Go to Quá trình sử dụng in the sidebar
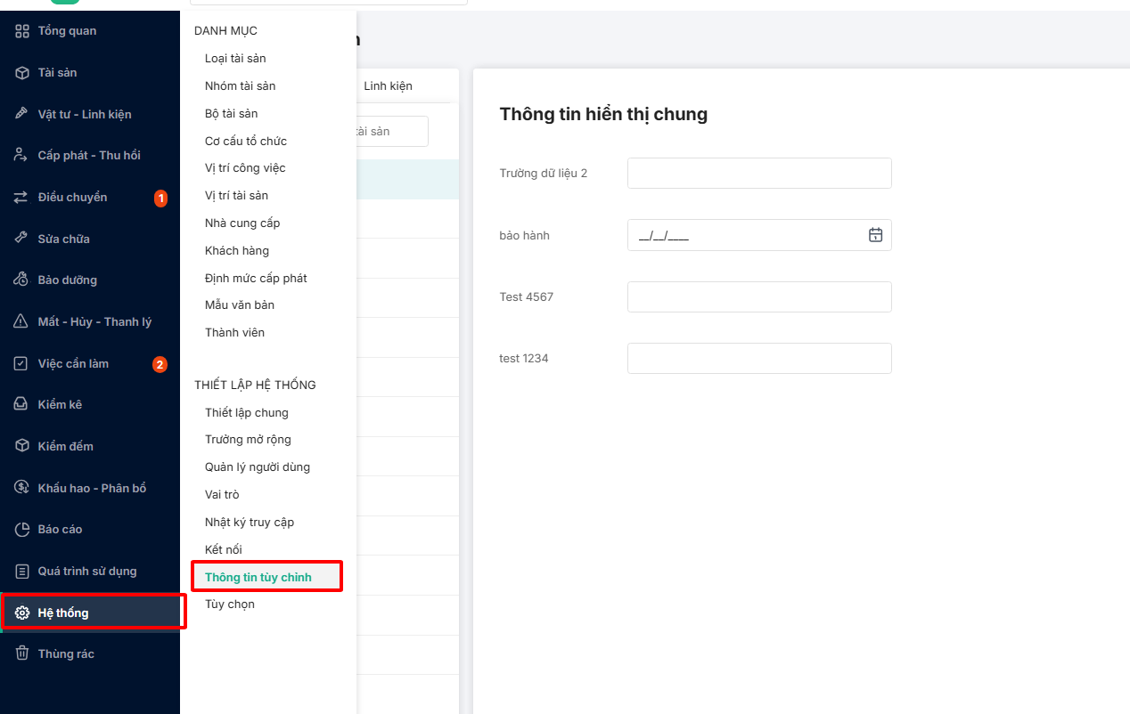Image resolution: width=1130 pixels, height=714 pixels. coord(89,571)
